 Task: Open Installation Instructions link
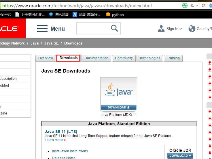pos(70,151)
